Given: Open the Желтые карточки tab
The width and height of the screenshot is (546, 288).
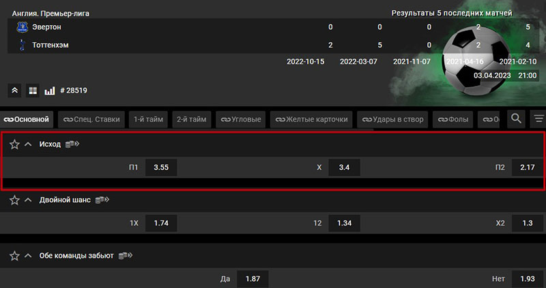Looking at the screenshot, I should pos(311,120).
